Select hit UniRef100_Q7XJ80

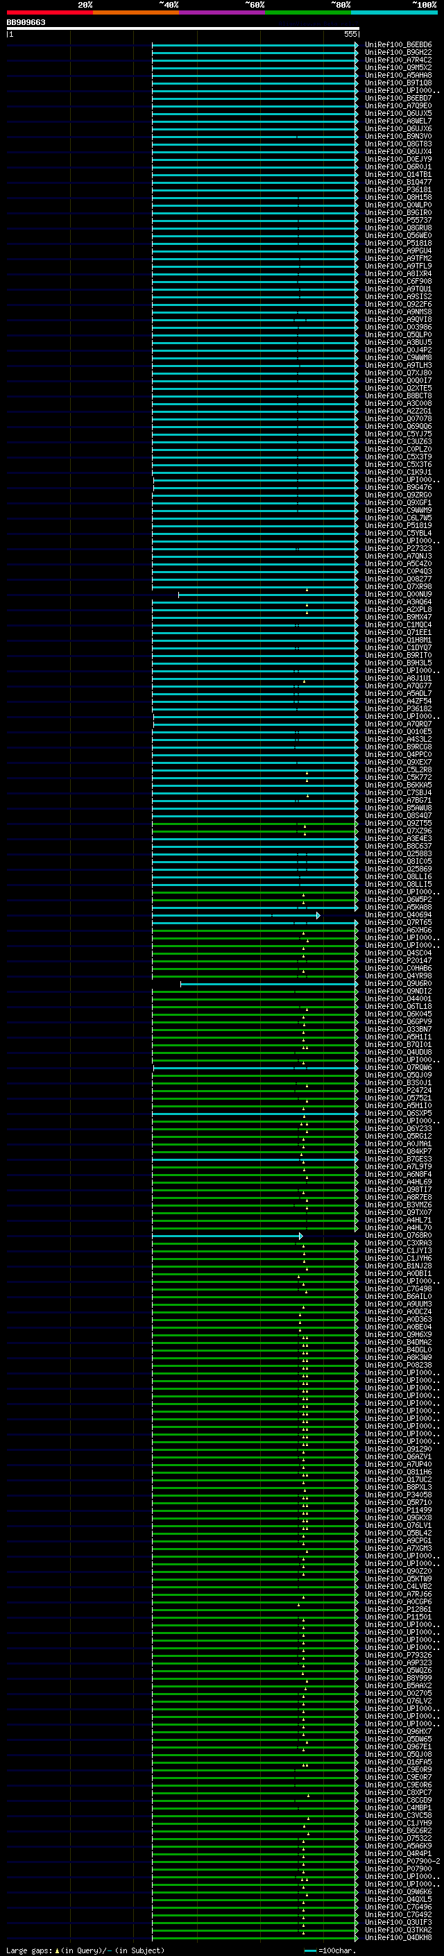point(398,373)
